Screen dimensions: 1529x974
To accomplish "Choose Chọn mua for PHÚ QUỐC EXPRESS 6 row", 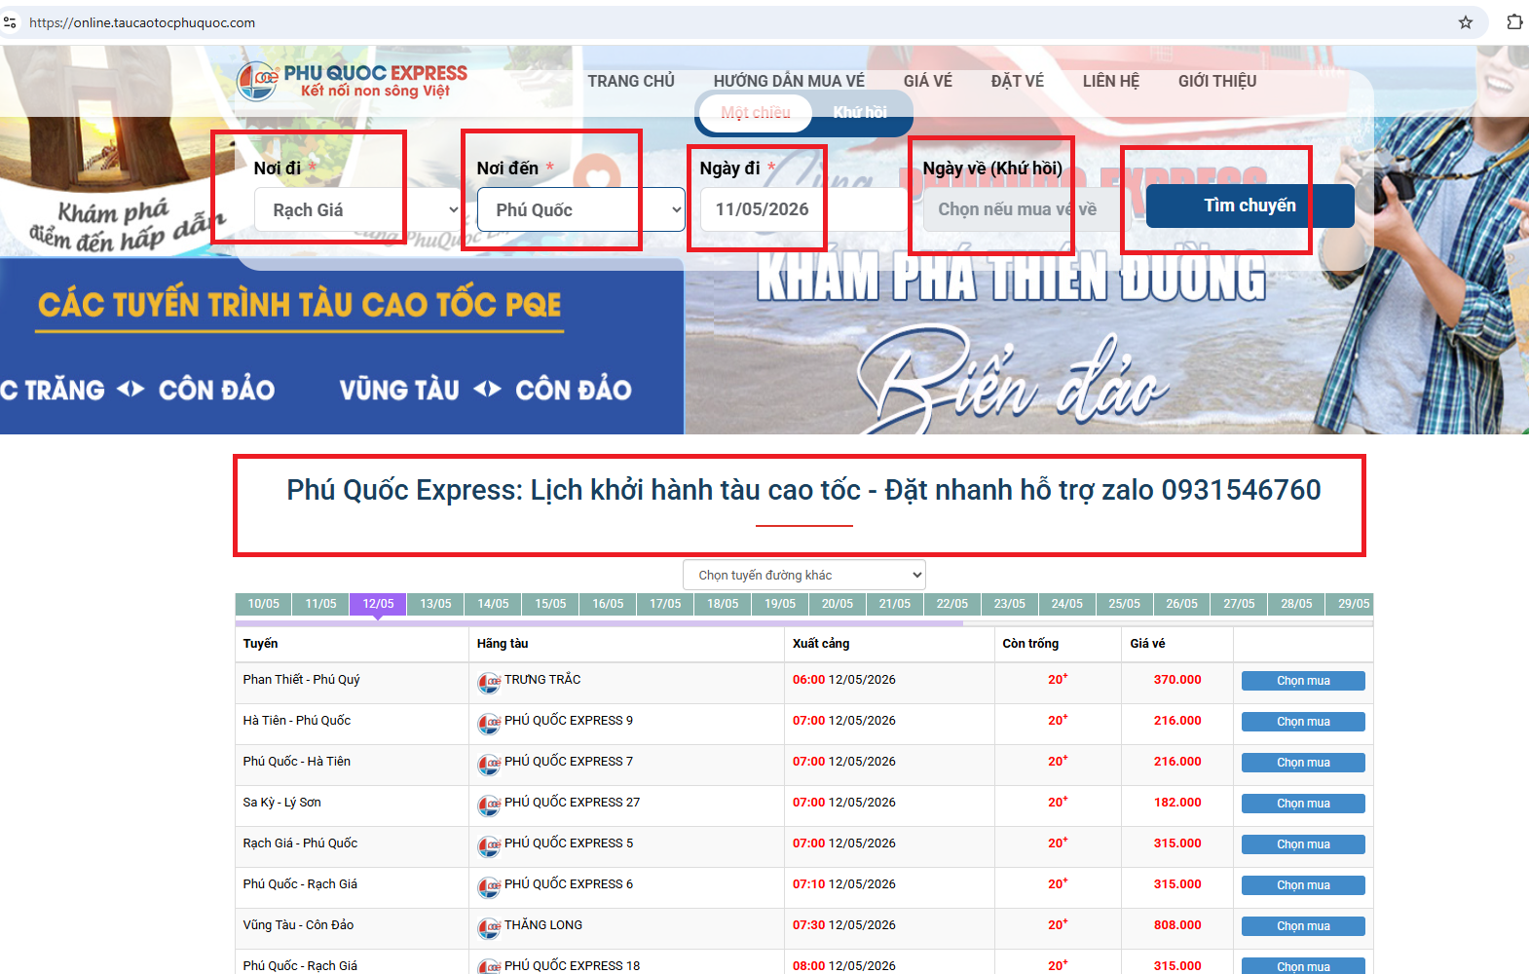I will (x=1303, y=885).
